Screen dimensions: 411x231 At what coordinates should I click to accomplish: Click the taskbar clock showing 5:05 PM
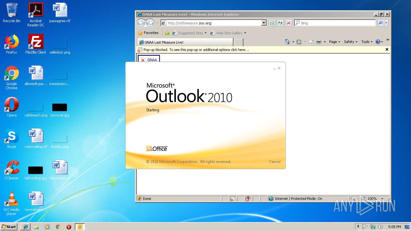(394, 227)
